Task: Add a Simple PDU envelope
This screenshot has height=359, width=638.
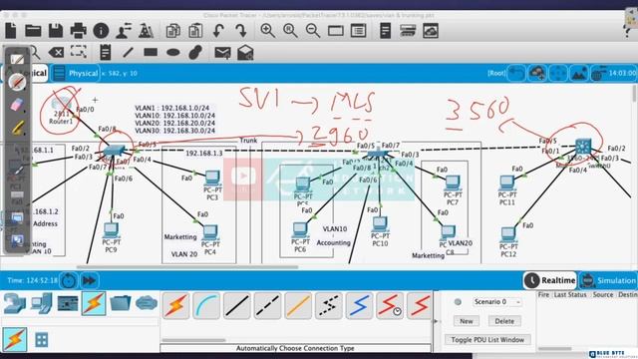Action: (222, 53)
